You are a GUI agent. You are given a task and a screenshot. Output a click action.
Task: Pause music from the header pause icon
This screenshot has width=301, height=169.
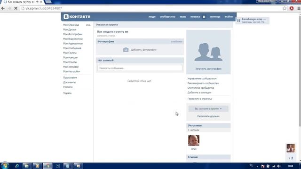coord(204,17)
